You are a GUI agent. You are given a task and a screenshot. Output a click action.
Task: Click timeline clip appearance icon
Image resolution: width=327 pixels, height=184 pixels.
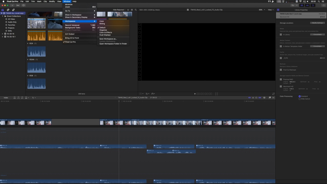point(264,98)
